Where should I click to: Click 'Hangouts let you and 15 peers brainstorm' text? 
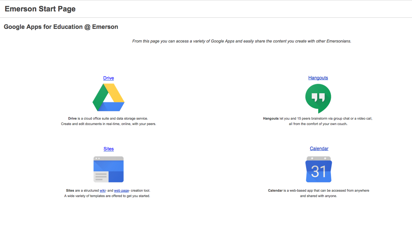[318, 118]
